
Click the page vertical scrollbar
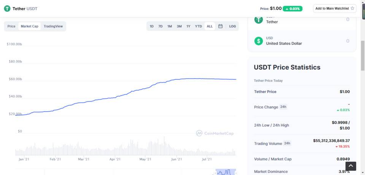[x=362, y=53]
